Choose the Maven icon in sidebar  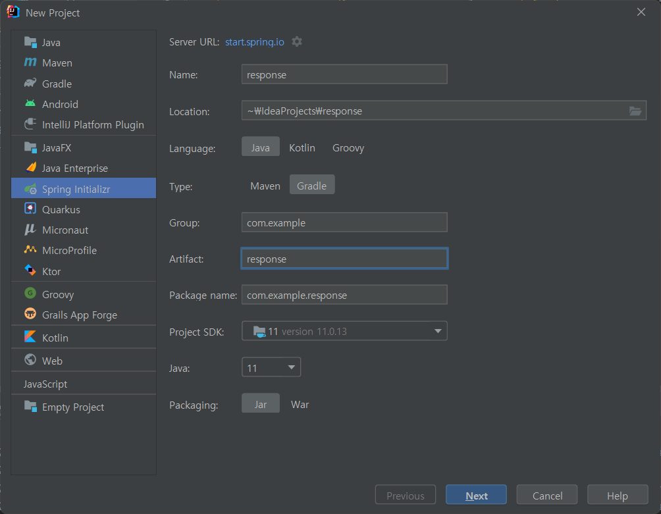pos(30,63)
